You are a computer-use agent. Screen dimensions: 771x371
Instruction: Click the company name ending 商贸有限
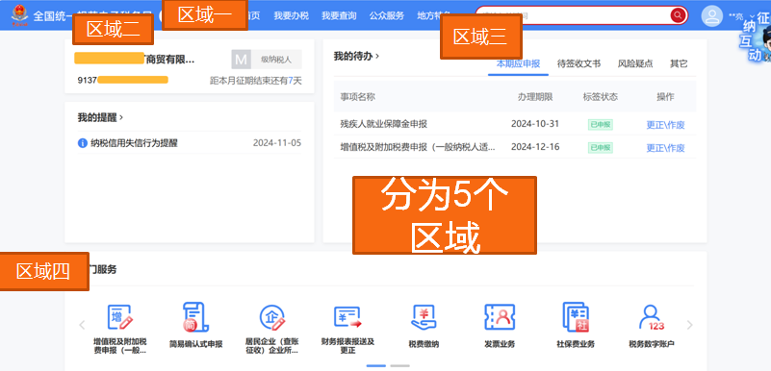[x=135, y=60]
